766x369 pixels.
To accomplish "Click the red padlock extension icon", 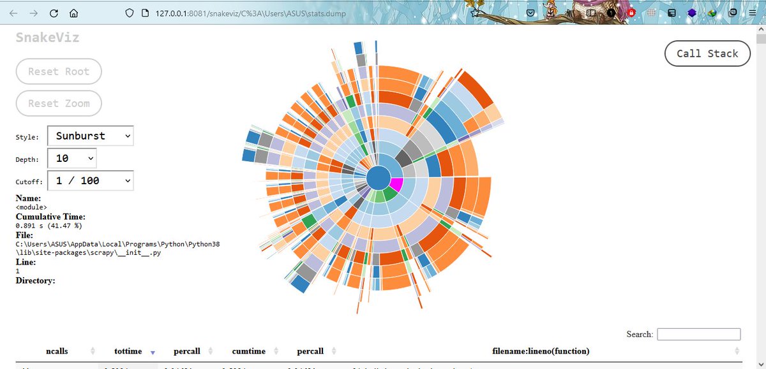I will [x=631, y=13].
